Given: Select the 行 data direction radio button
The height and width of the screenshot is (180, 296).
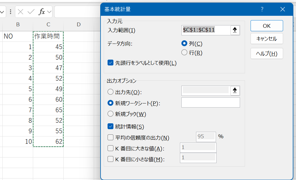Looking at the screenshot, I should tap(184, 53).
